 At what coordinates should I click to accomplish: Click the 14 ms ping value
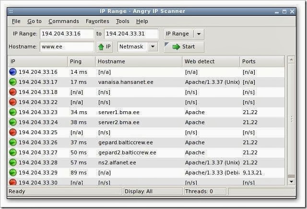79,72
